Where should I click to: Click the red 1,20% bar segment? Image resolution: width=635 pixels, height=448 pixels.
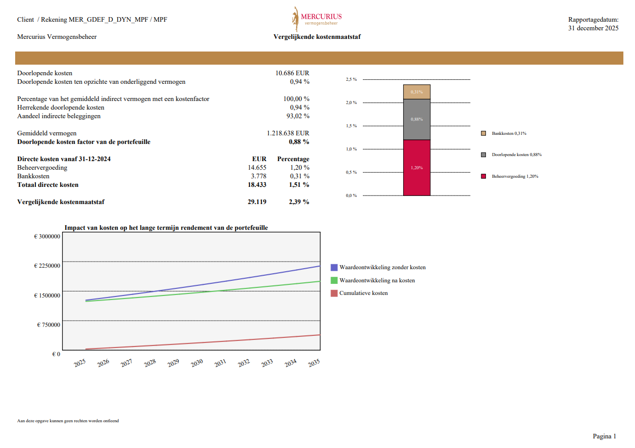(x=417, y=168)
